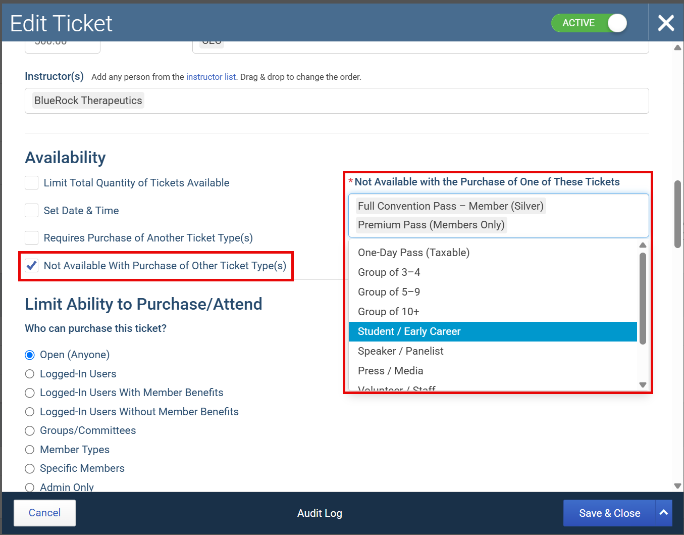This screenshot has width=684, height=535.
Task: Pick the Admin Only radio option
Action: coord(30,487)
